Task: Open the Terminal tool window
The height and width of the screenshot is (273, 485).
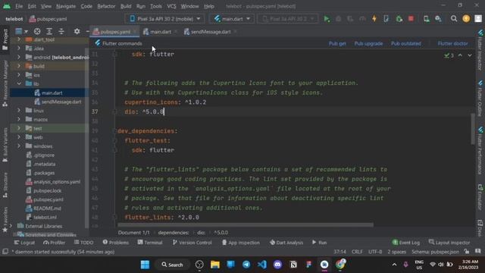Action: (150, 243)
